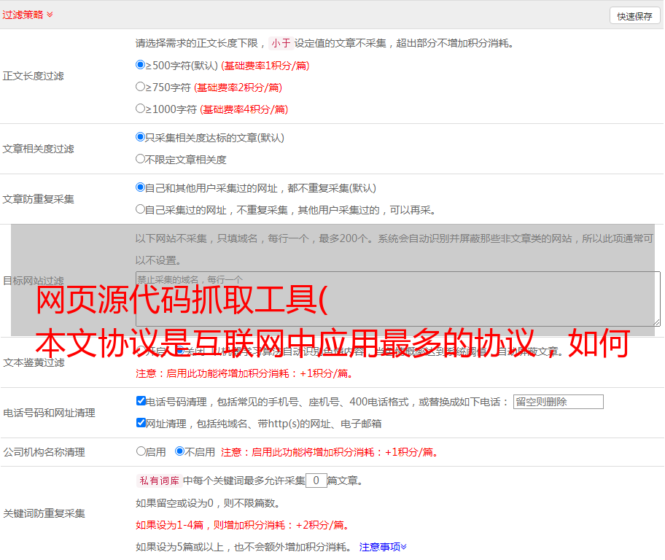
Task: Select the ≥1000字符 length option
Action: [x=141, y=109]
